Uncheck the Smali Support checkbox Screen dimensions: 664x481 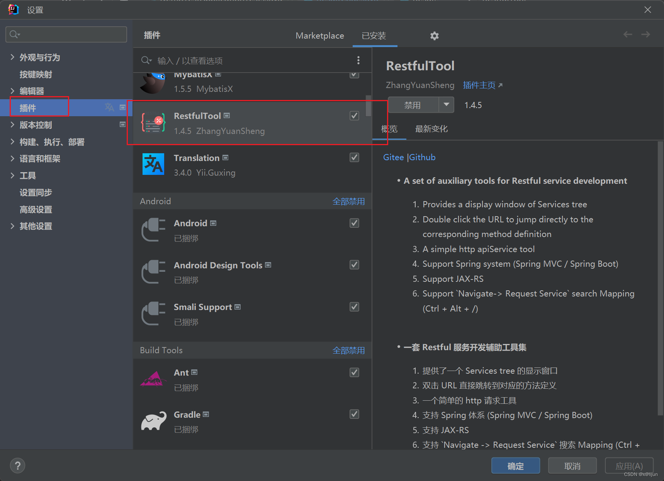pyautogui.click(x=354, y=307)
